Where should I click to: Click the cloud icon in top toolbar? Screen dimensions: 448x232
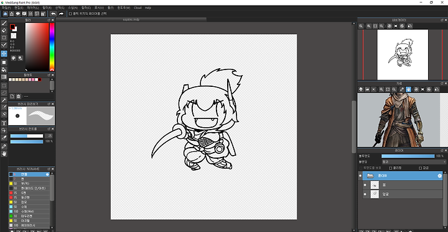pos(5,14)
